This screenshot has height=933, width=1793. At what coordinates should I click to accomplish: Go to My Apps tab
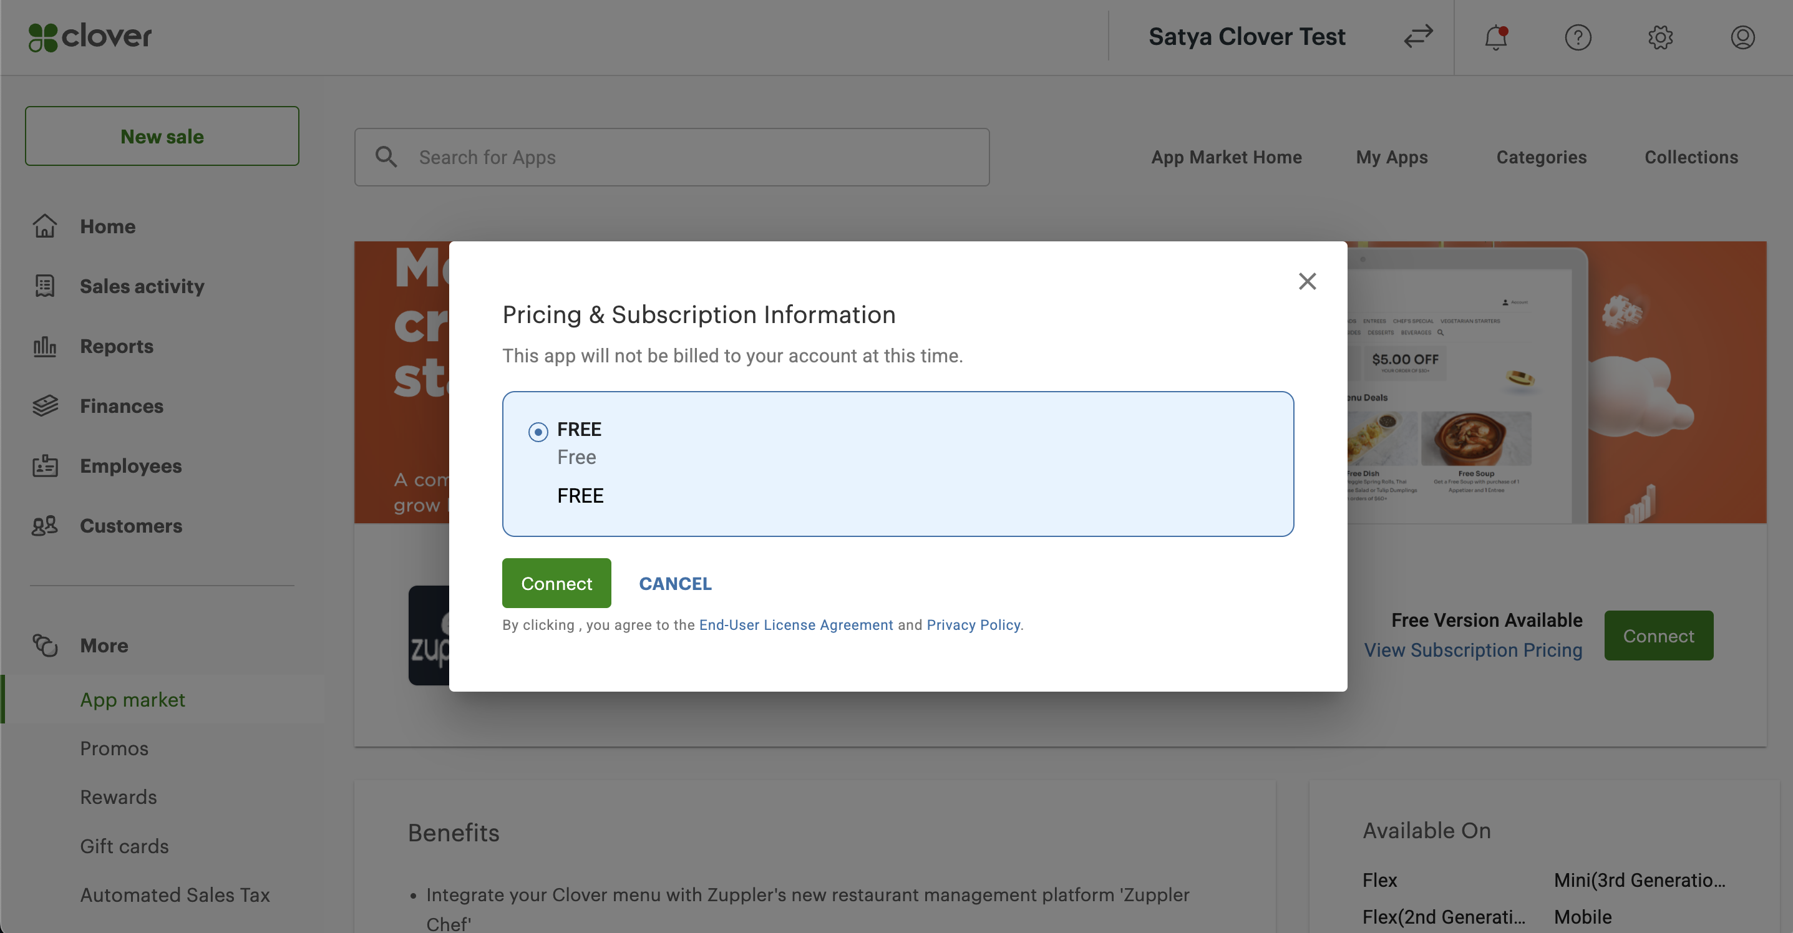tap(1391, 157)
